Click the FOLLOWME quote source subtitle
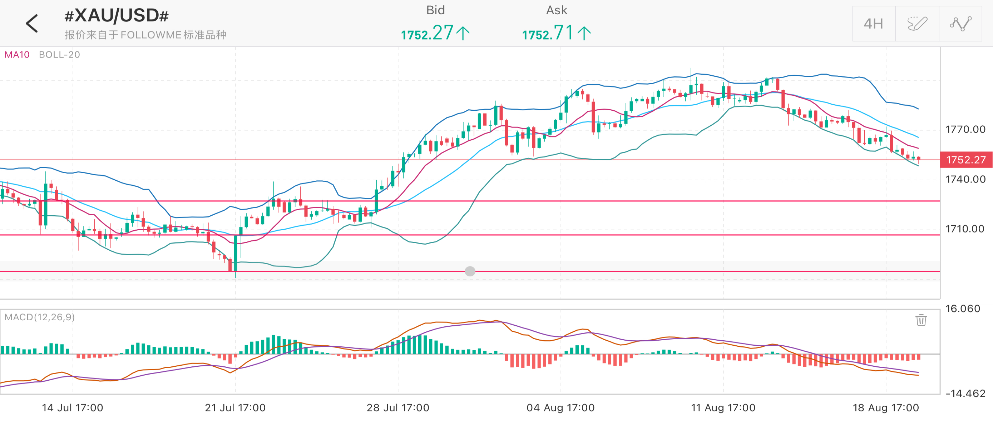This screenshot has height=436, width=993. point(145,35)
